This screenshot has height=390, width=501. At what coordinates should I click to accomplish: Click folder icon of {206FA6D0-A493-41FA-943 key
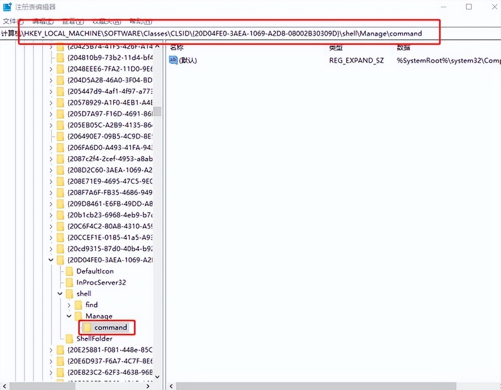click(60, 148)
